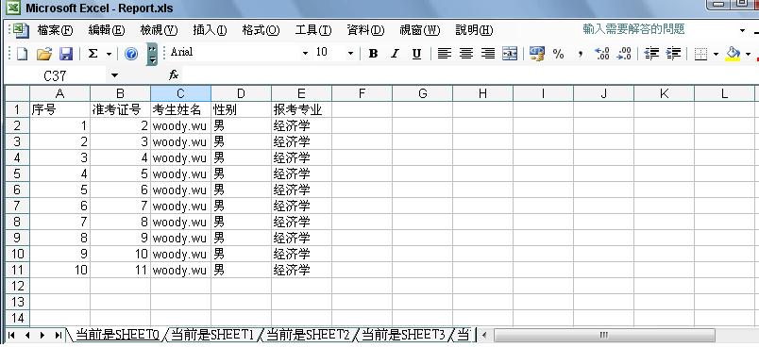Click the AutoSum sigma icon
Viewport: 759px width, 347px height.
click(93, 54)
